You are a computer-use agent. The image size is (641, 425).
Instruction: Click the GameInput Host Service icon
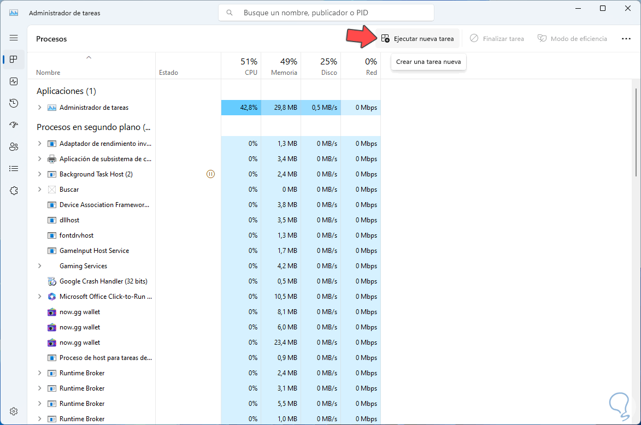click(x=52, y=251)
